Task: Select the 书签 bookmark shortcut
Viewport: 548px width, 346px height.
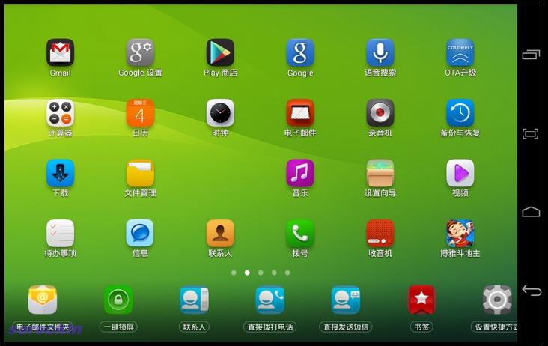Action: 421,300
